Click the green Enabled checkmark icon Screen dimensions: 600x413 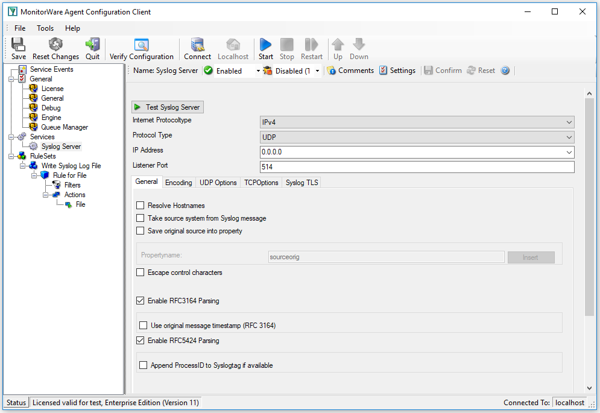[x=208, y=71]
